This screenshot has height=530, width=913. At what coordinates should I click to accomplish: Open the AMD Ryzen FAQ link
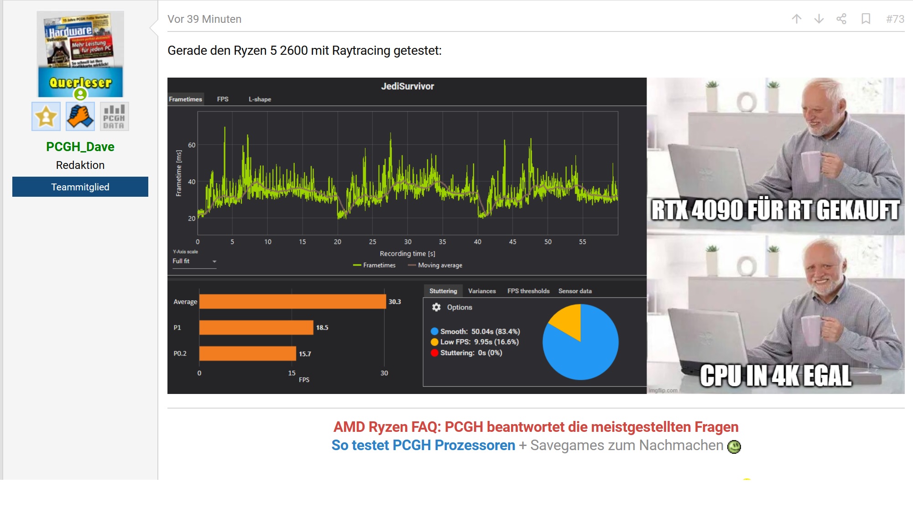click(536, 427)
